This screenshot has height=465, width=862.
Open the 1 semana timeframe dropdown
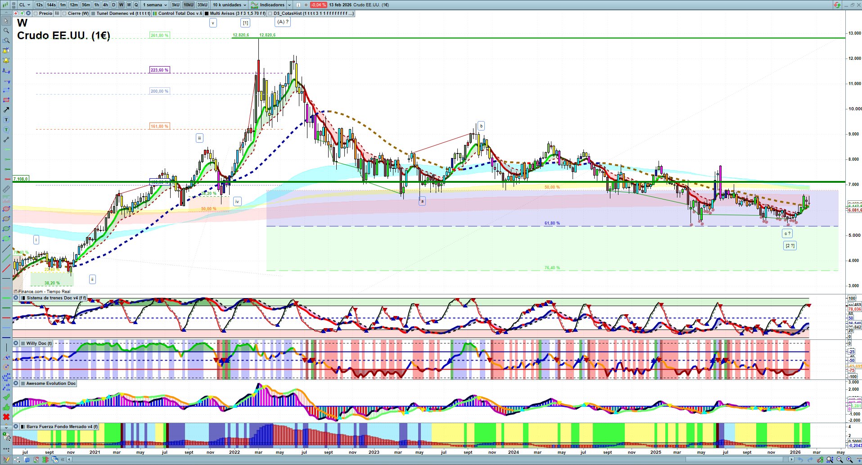click(154, 5)
